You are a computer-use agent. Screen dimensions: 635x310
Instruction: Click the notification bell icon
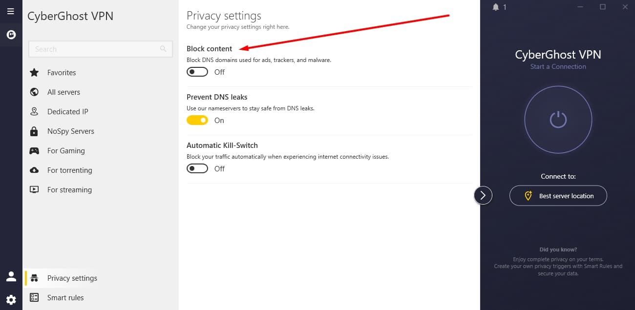coord(496,7)
